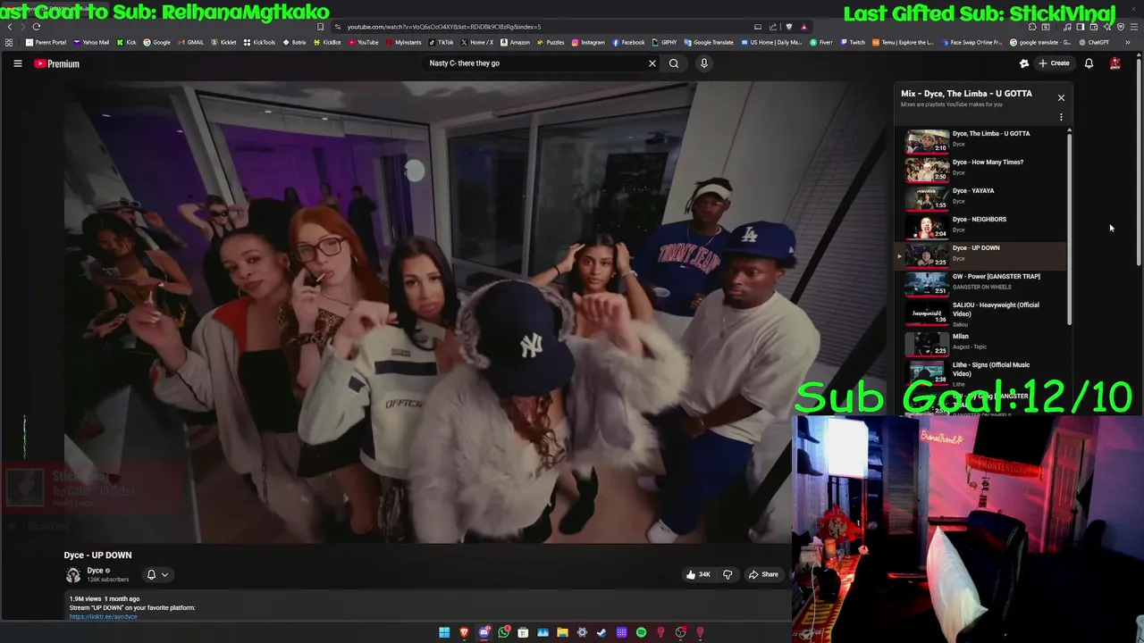Viewport: 1144px width, 643px height.
Task: Play Dyce, The Limba - U GOTTA
Action: coord(982,141)
